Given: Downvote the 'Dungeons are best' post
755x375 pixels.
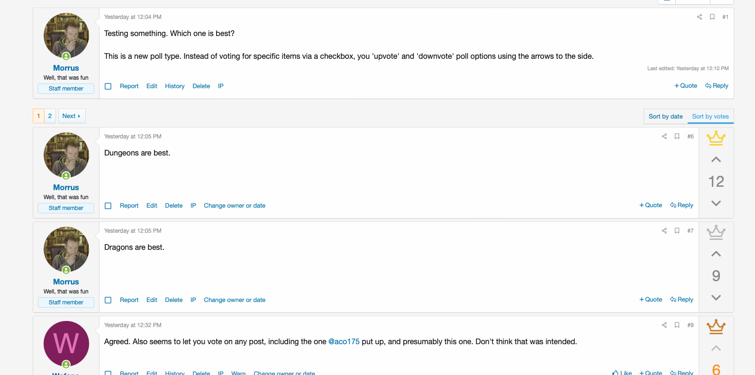Looking at the screenshot, I should [x=716, y=203].
